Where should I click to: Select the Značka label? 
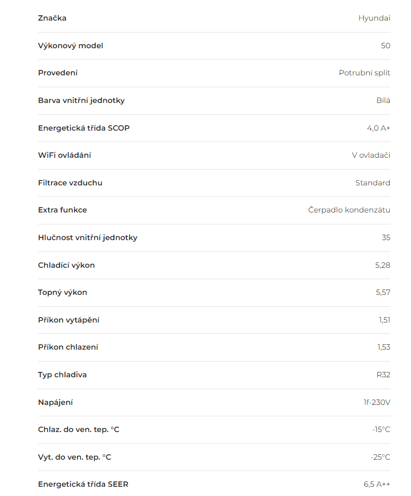pos(52,18)
